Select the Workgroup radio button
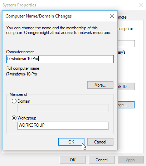146x166 pixels. (14, 118)
